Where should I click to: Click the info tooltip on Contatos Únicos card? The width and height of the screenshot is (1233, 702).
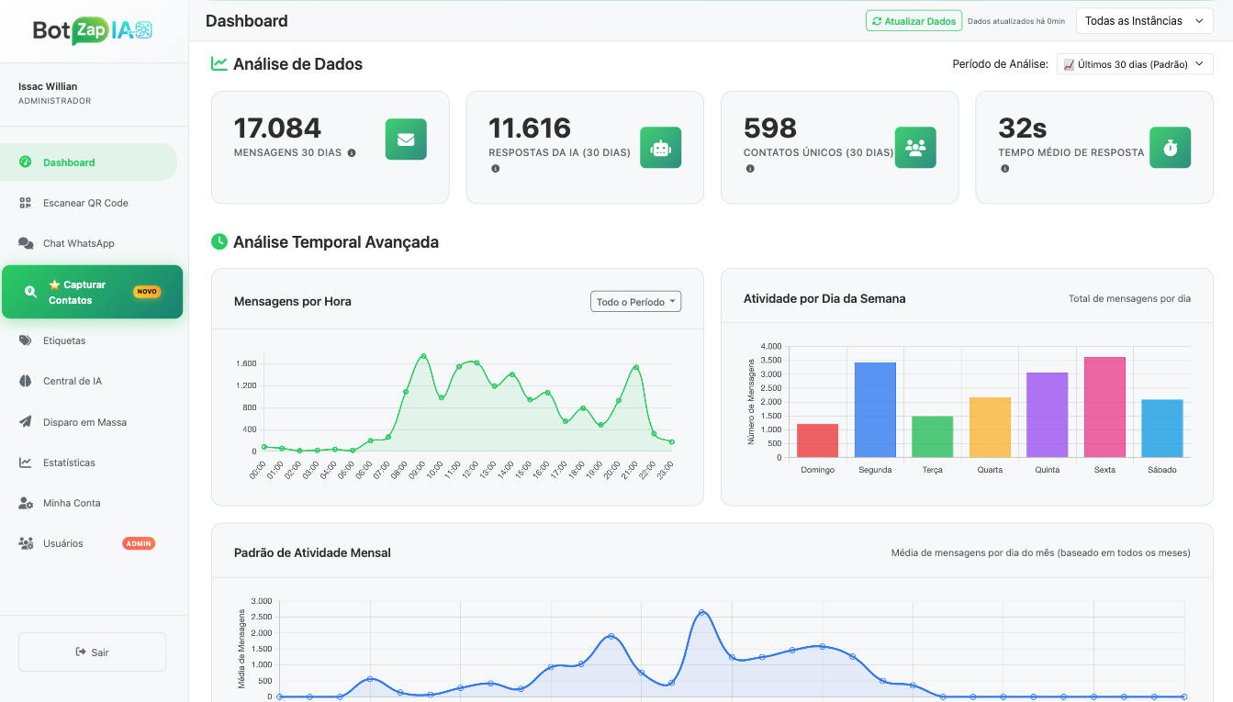click(750, 169)
